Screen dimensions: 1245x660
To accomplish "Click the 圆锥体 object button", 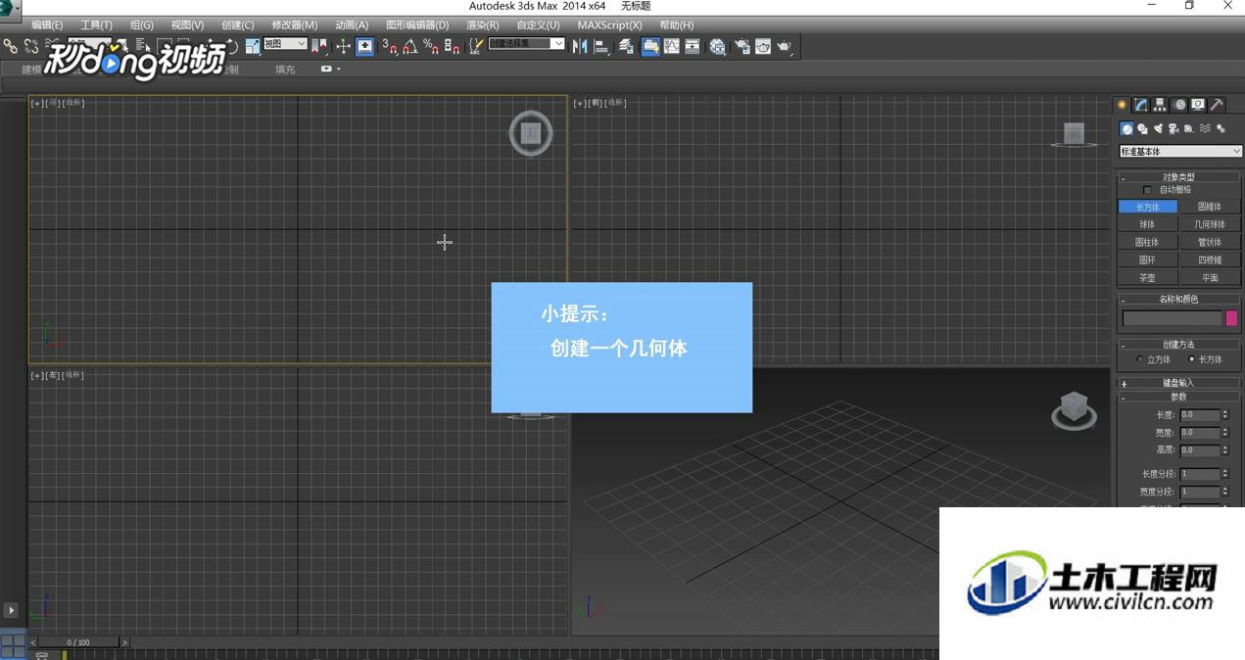I will 1210,207.
